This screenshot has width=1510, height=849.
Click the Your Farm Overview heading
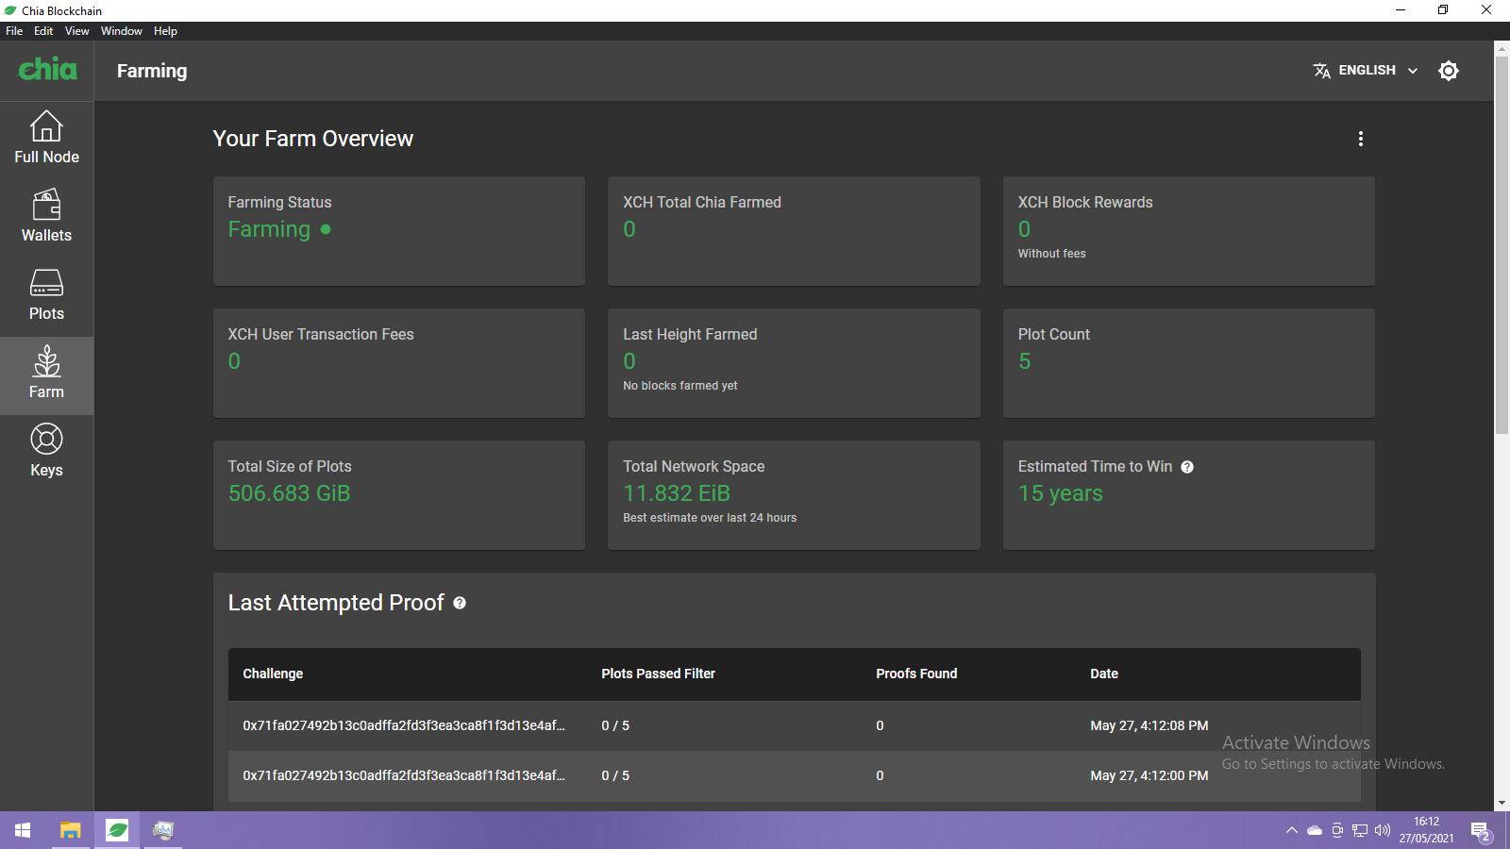point(313,139)
